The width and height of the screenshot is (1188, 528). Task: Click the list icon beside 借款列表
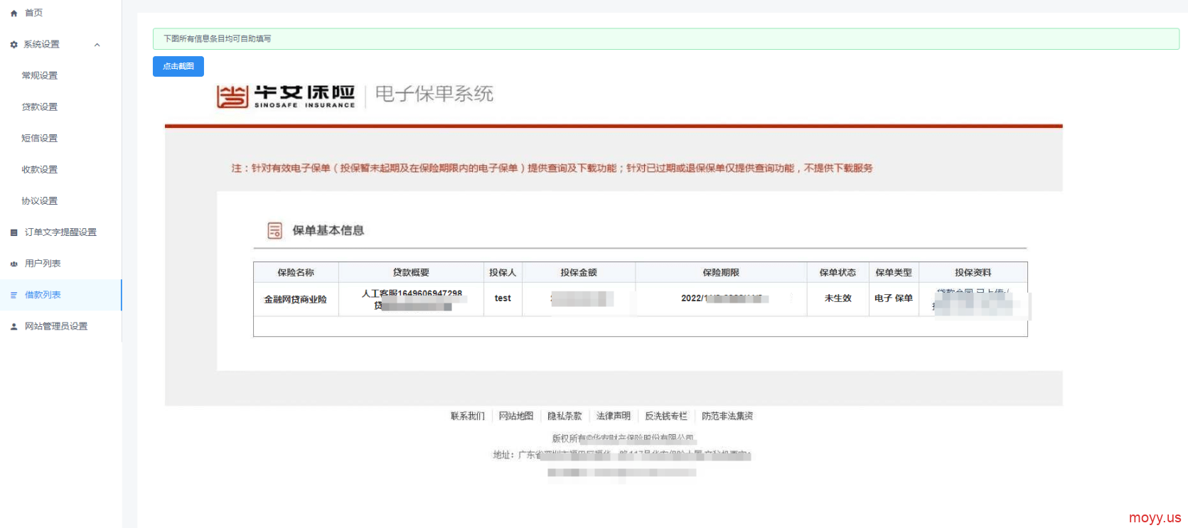[14, 295]
